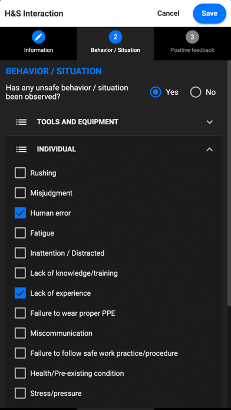This screenshot has height=410, width=231.
Task: Select the No radio button
Action: 196,92
